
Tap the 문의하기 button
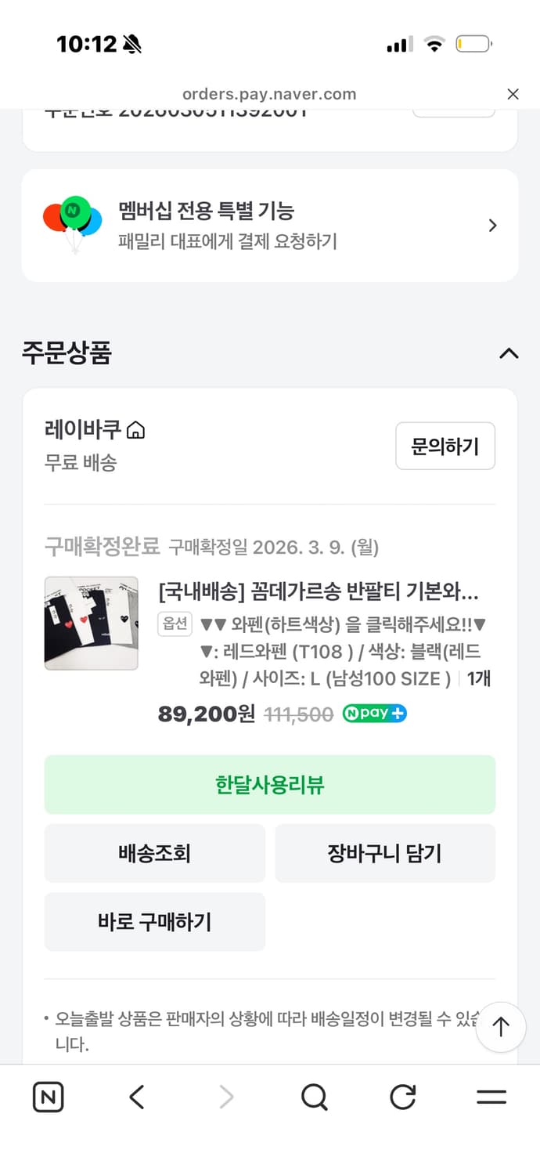click(x=445, y=446)
